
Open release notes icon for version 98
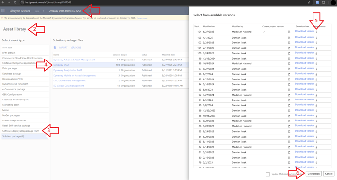pos(289,63)
